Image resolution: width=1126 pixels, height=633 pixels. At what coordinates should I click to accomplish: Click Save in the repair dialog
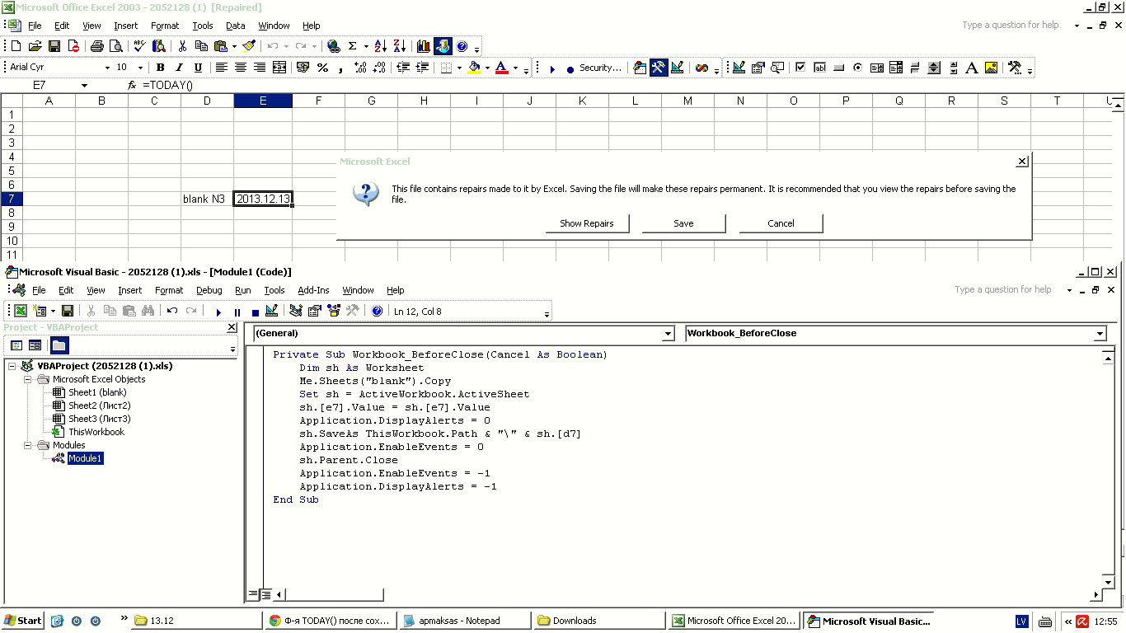click(683, 223)
